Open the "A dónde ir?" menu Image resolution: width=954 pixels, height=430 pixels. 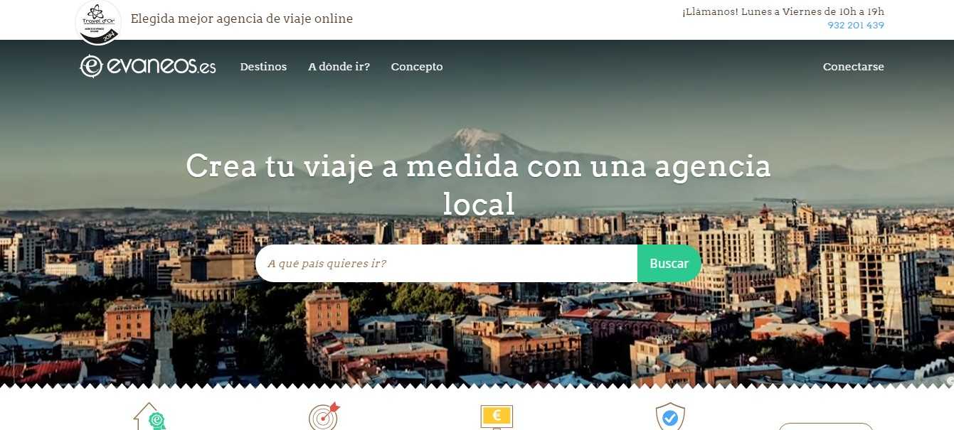[339, 67]
